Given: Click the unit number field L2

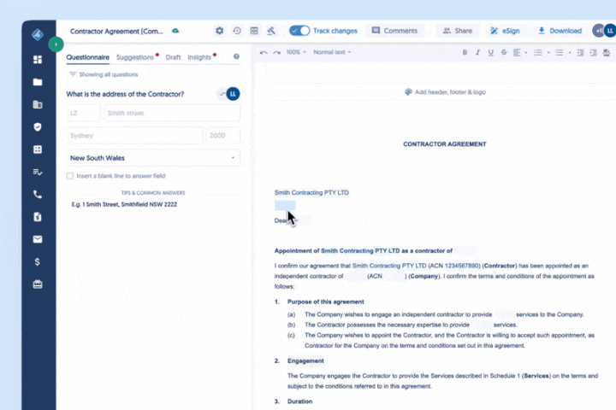Looking at the screenshot, I should [84, 113].
